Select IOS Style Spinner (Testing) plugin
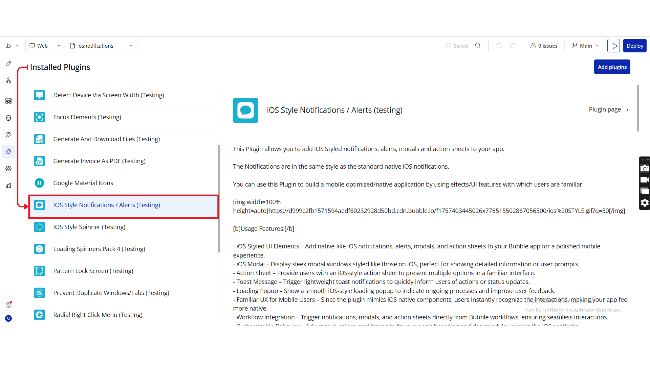 89,227
